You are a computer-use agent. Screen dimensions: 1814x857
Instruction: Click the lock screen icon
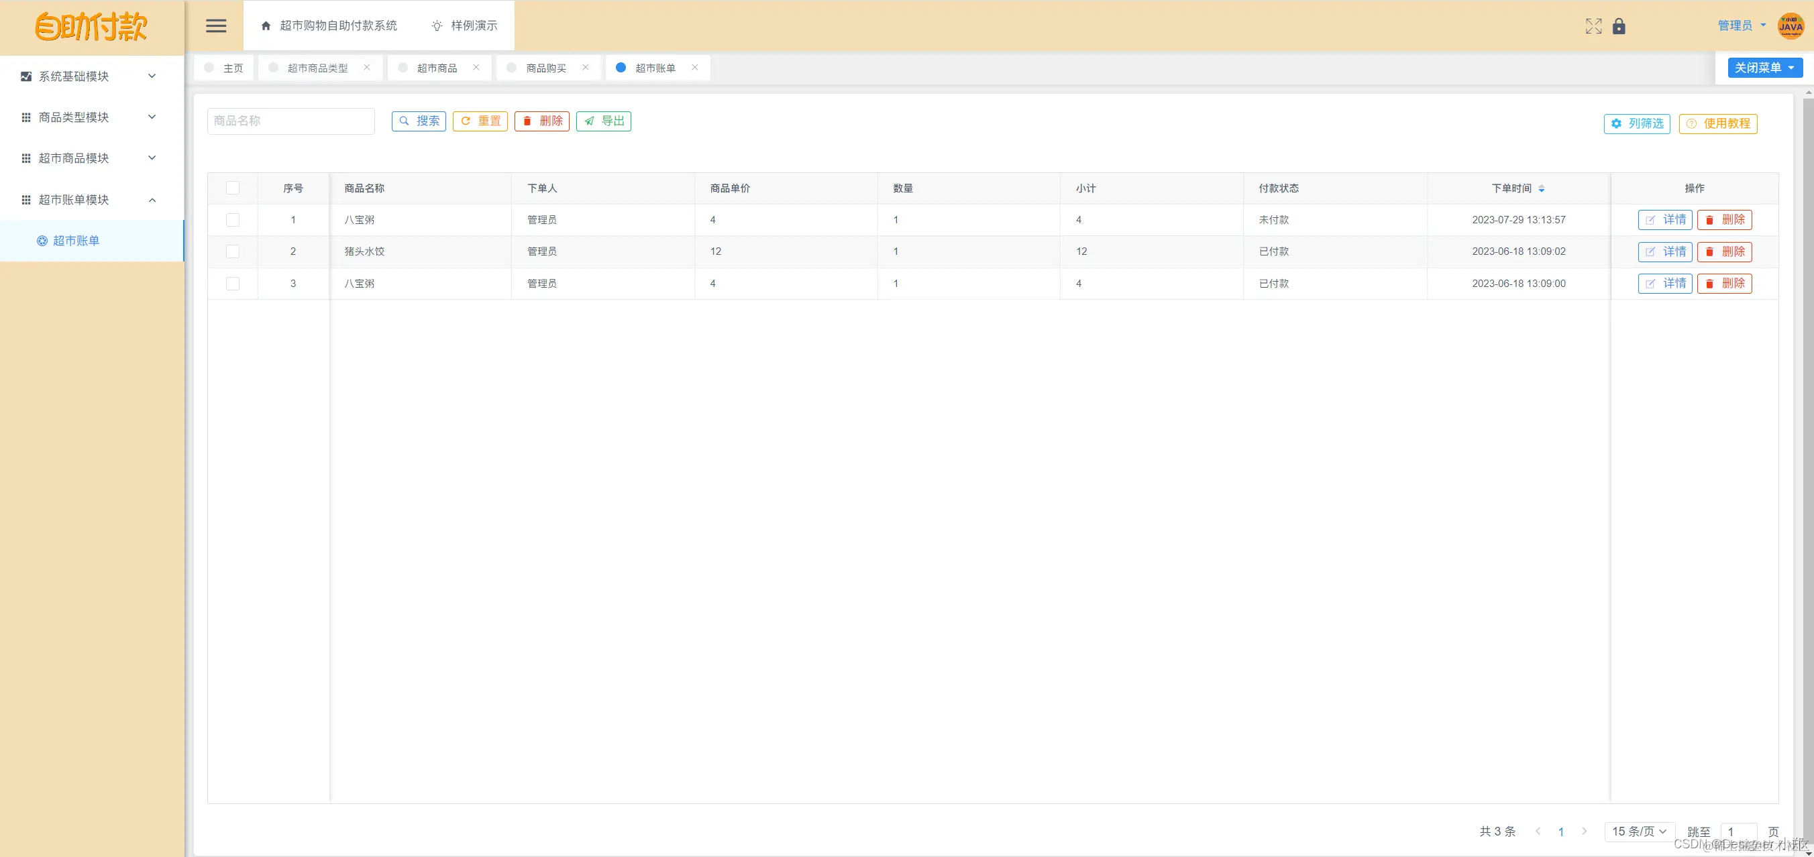pos(1619,26)
